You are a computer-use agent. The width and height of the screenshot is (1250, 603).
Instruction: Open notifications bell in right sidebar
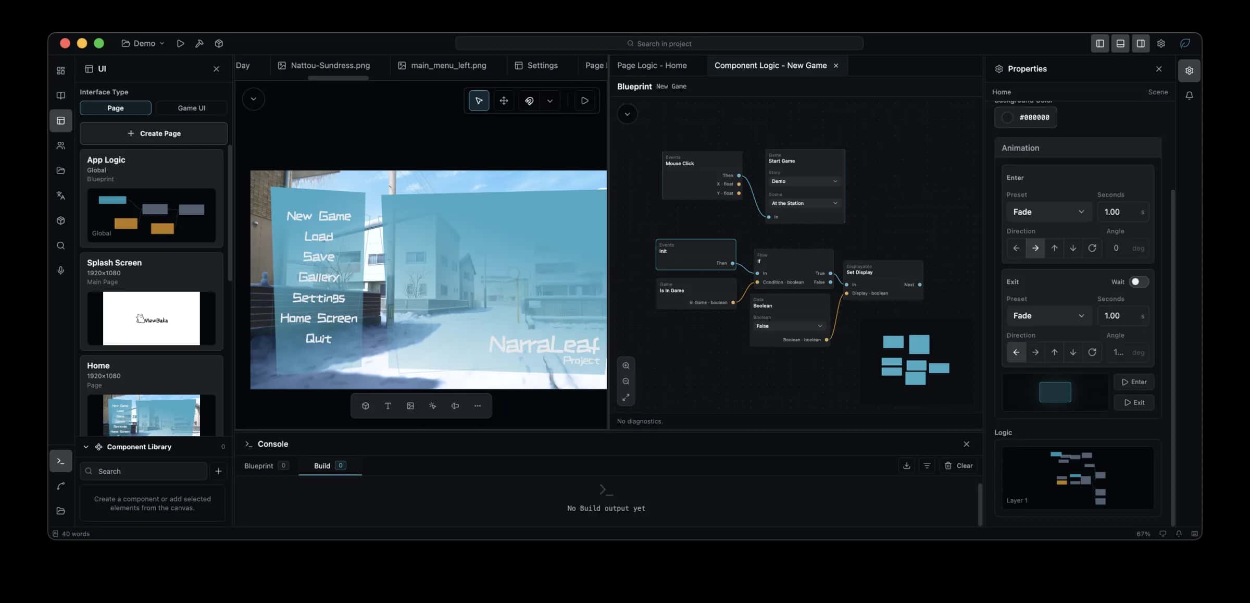click(1189, 95)
